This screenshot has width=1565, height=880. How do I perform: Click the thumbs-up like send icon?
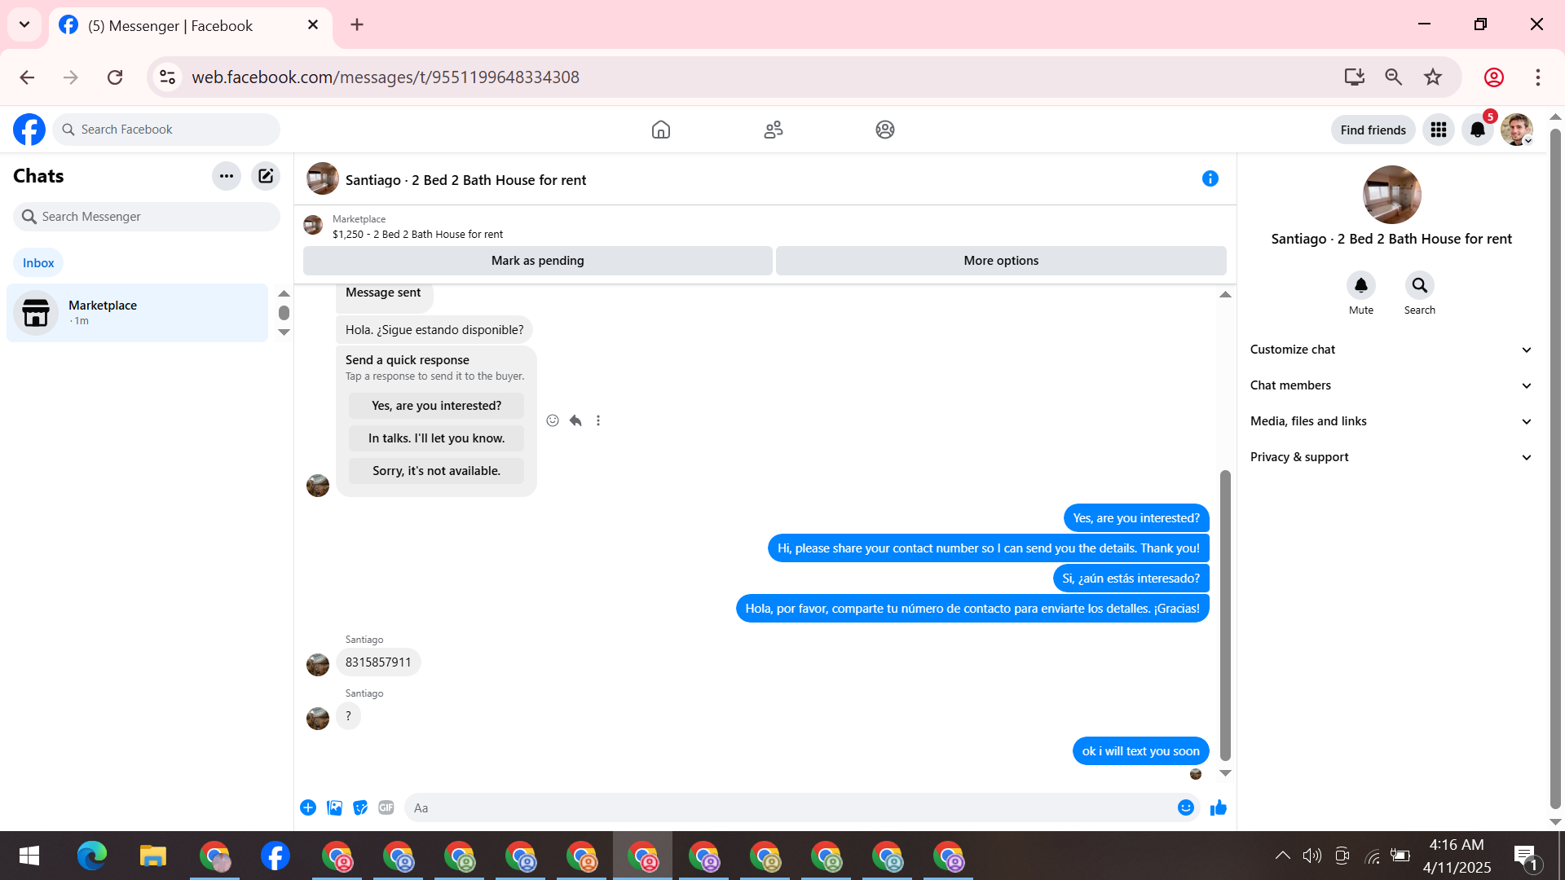[1218, 807]
